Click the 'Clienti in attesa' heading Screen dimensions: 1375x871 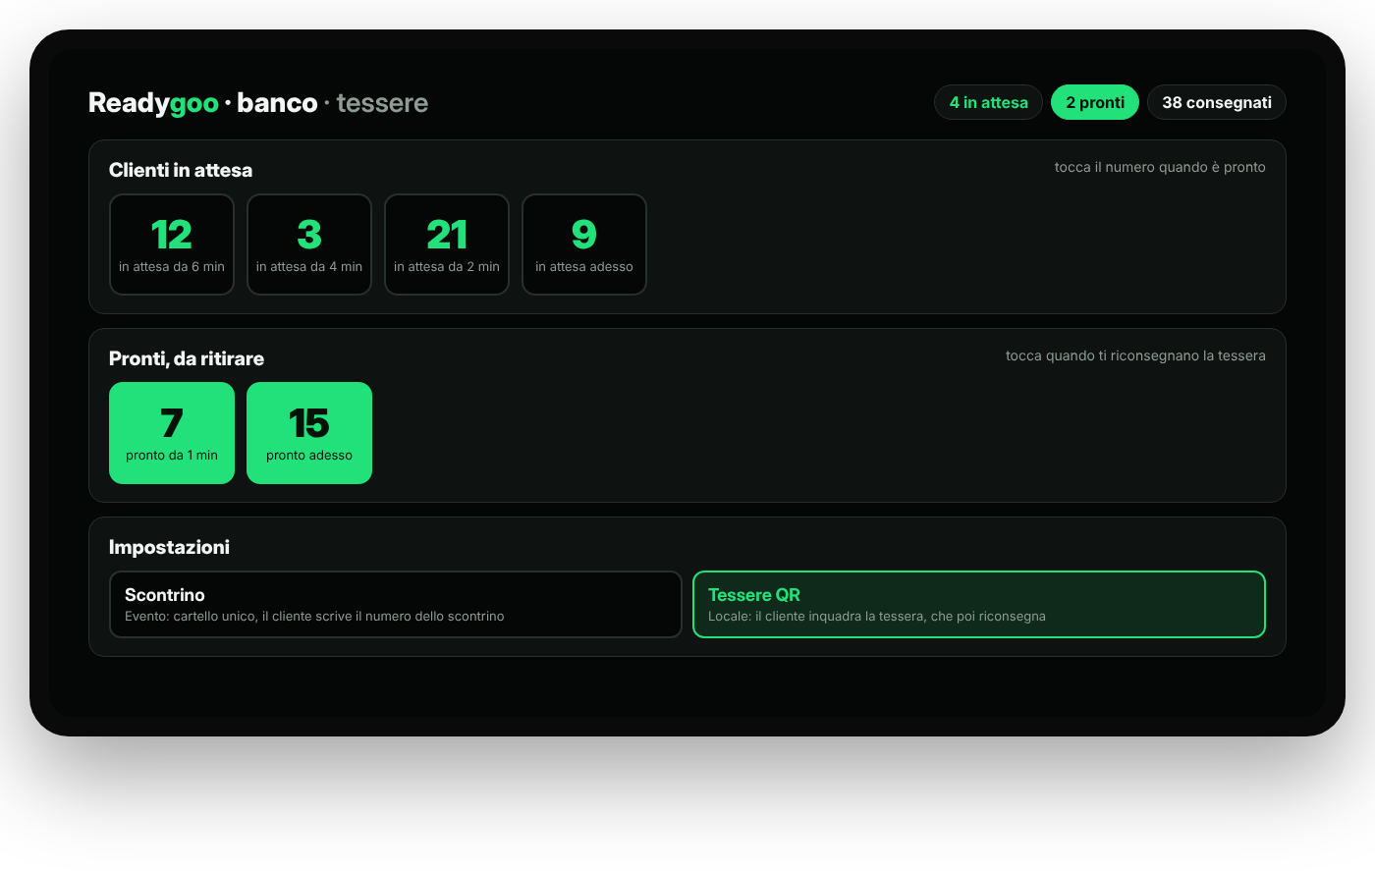click(x=181, y=170)
